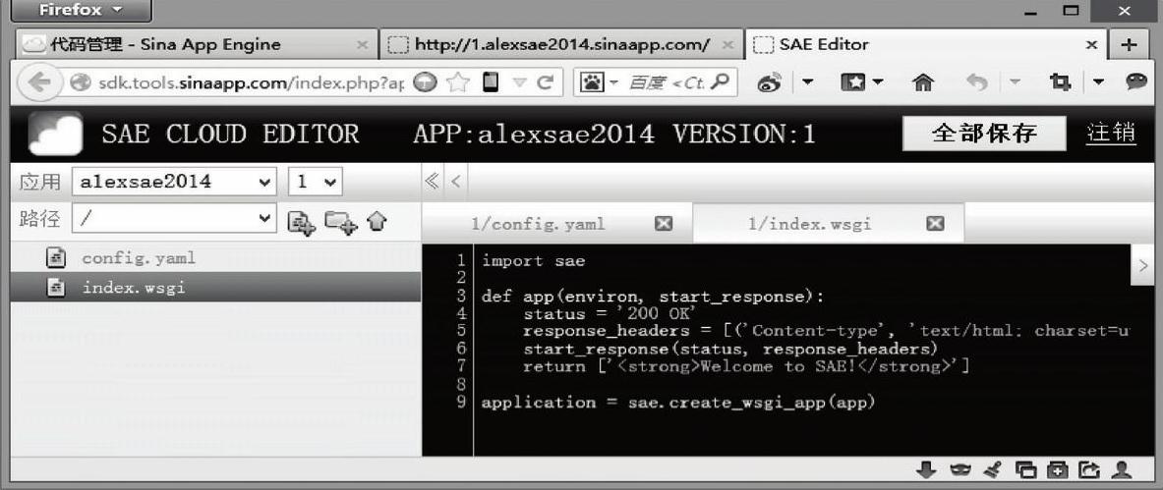Image resolution: width=1163 pixels, height=490 pixels.
Task: Click the 'import sae' code line
Action: (x=533, y=261)
